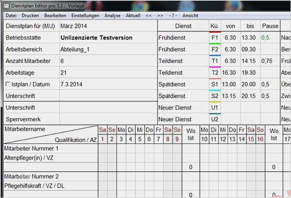Open the Ansicht menu
Screen dimensions: 291x198
click(x=190, y=15)
